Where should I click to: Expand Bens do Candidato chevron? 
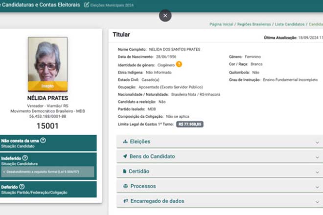[x=317, y=157]
